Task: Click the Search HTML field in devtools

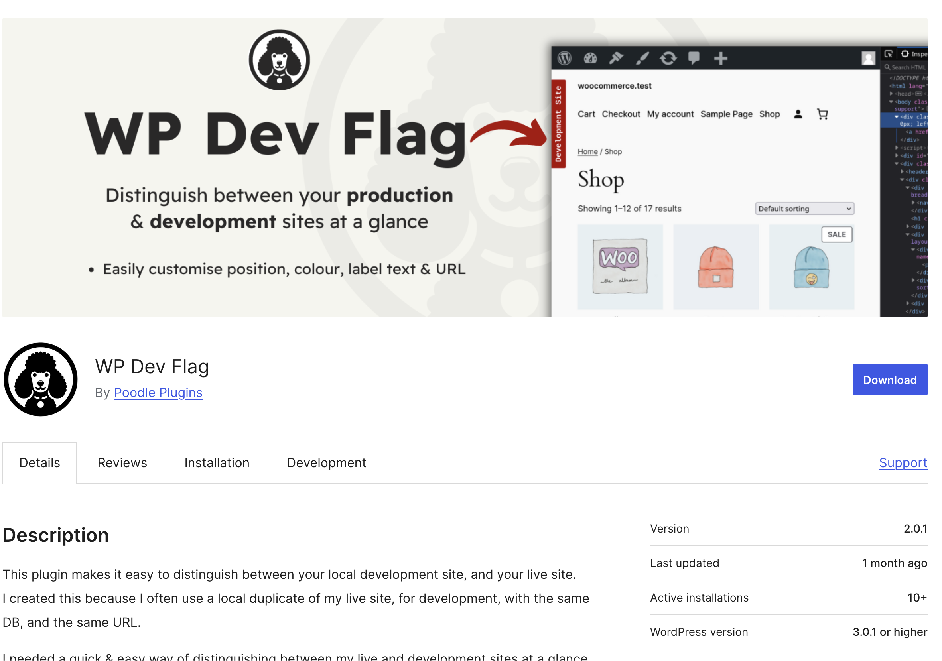Action: pos(905,67)
